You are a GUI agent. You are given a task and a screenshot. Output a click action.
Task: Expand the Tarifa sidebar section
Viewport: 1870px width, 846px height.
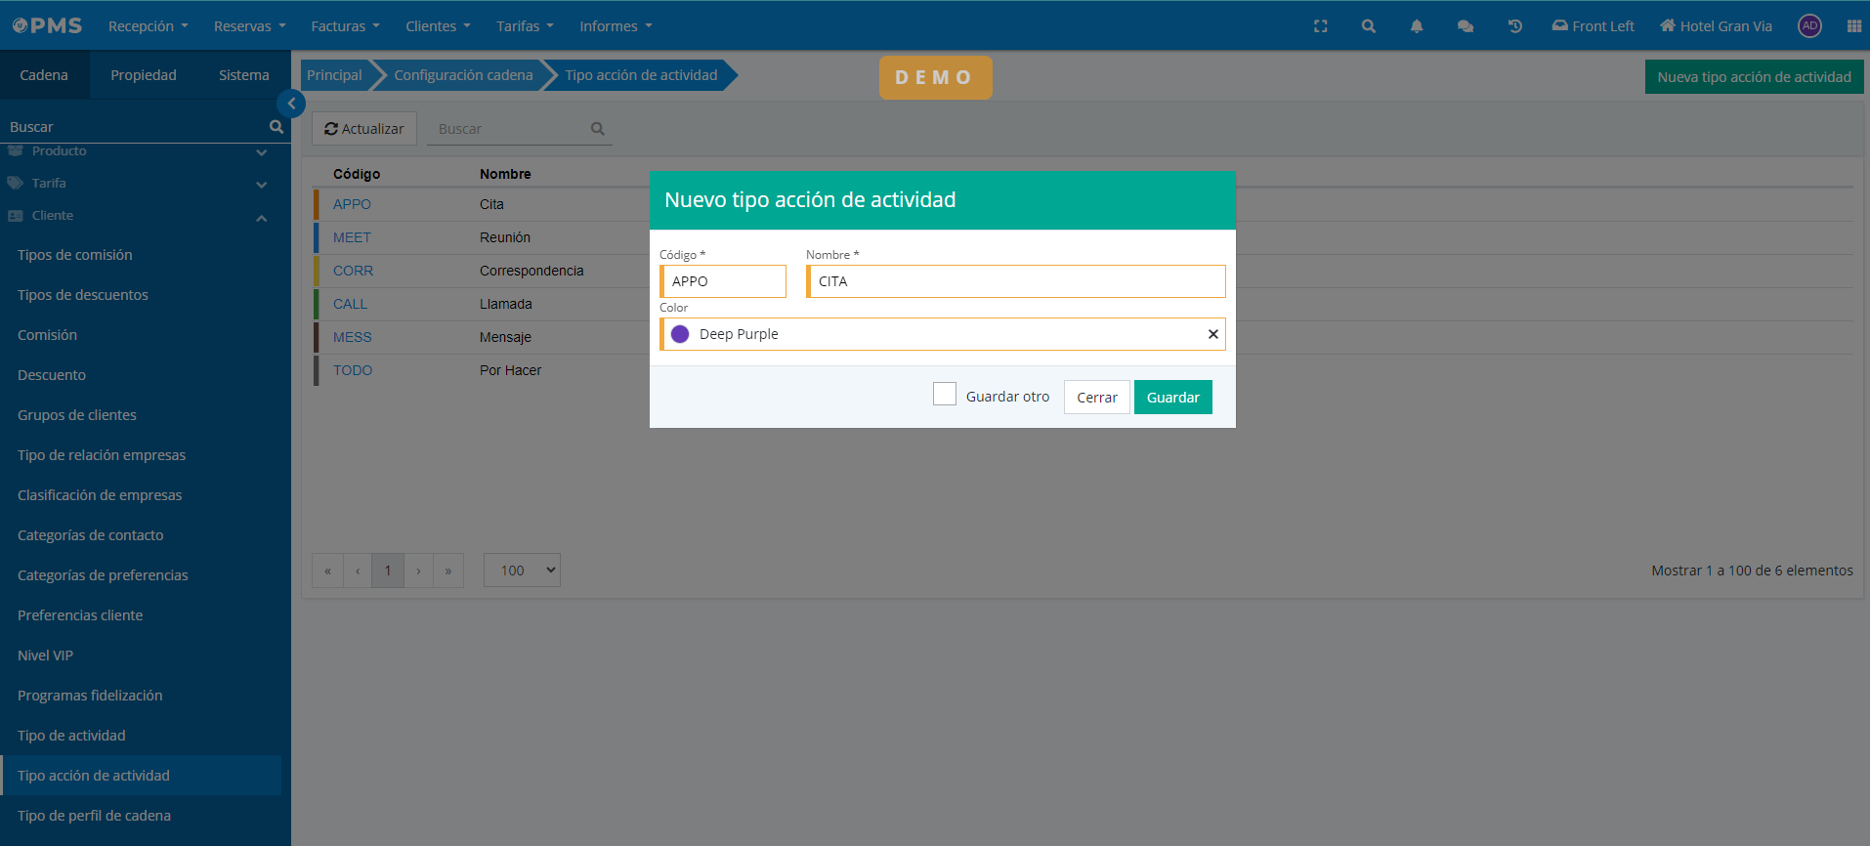(261, 184)
